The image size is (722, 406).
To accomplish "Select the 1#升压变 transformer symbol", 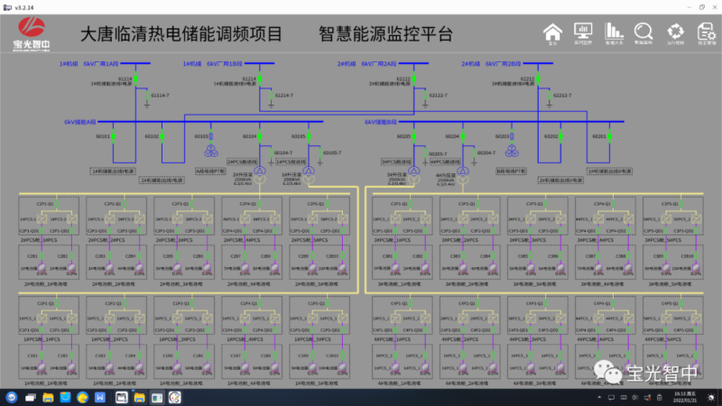I will pyautogui.click(x=310, y=171).
